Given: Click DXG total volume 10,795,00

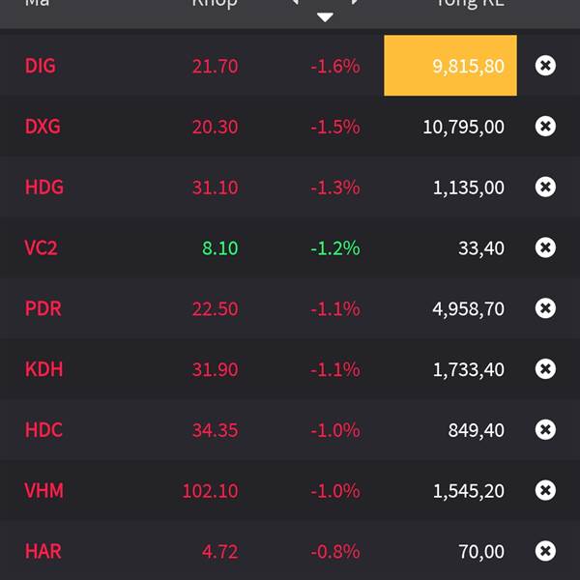Looking at the screenshot, I should [463, 127].
